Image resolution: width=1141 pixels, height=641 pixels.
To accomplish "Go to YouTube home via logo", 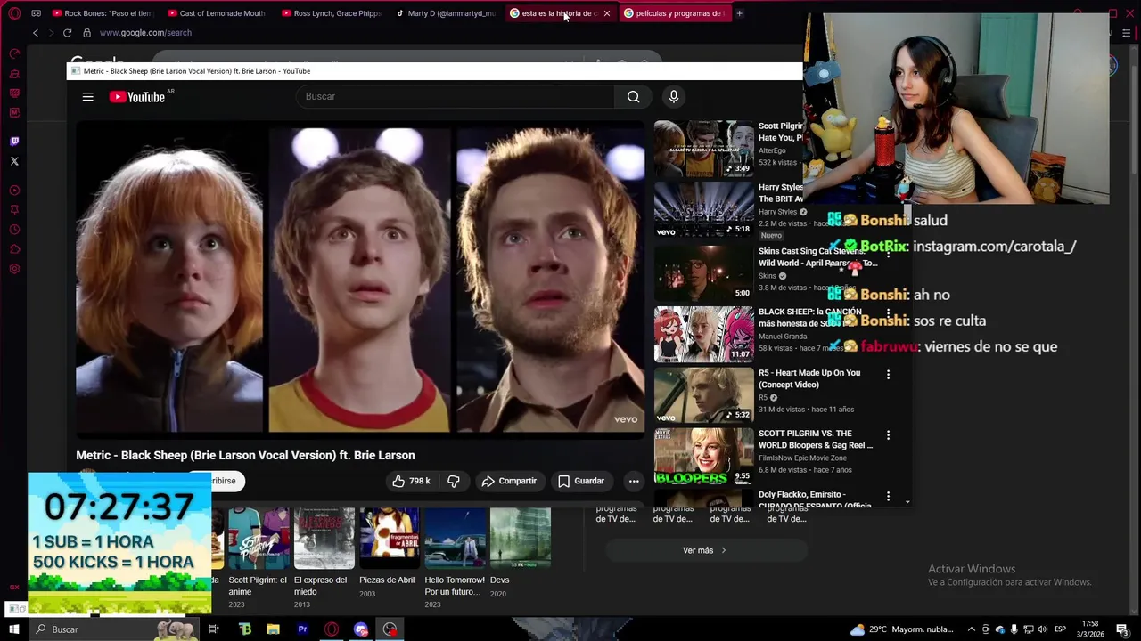I will [139, 97].
